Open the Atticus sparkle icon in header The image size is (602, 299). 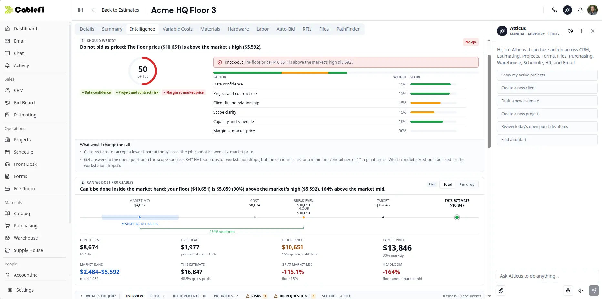pyautogui.click(x=567, y=10)
